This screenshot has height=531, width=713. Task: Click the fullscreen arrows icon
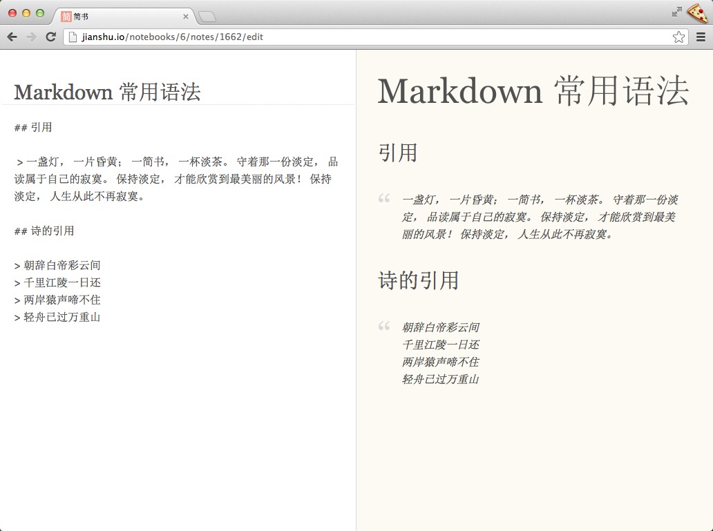(676, 12)
